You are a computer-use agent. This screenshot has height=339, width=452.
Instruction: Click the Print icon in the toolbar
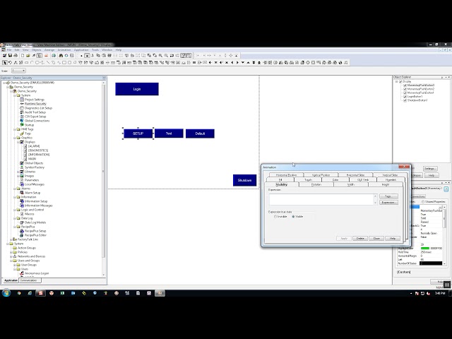(x=16, y=55)
